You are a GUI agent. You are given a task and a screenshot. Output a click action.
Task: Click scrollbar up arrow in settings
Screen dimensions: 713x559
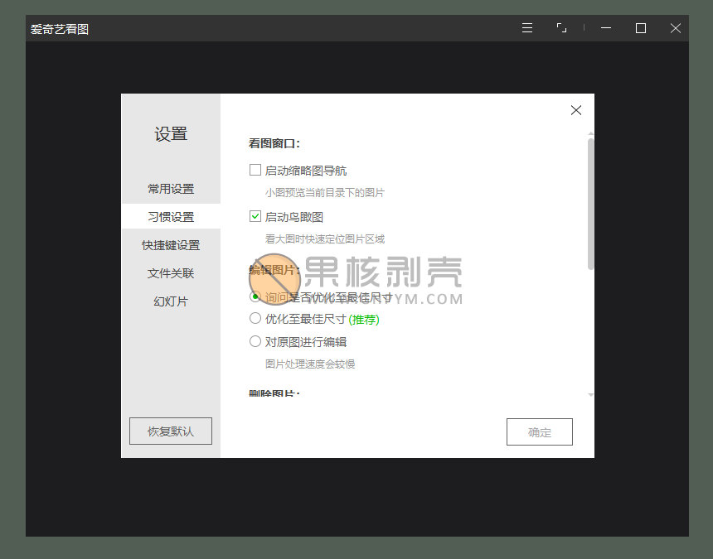(590, 134)
